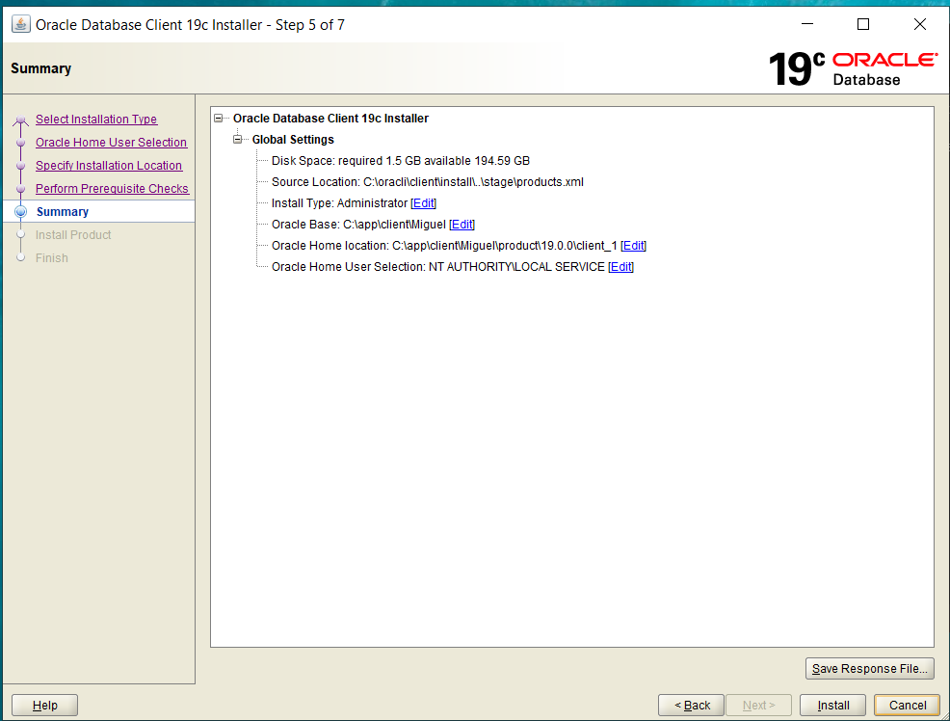Maximize the installer window

tap(863, 24)
